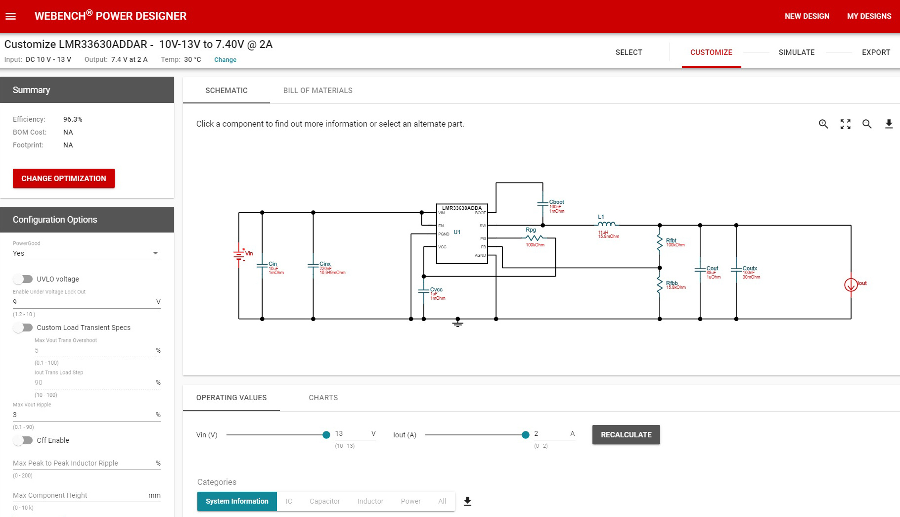Open the Charts tab
Image resolution: width=900 pixels, height=517 pixels.
[x=323, y=398]
